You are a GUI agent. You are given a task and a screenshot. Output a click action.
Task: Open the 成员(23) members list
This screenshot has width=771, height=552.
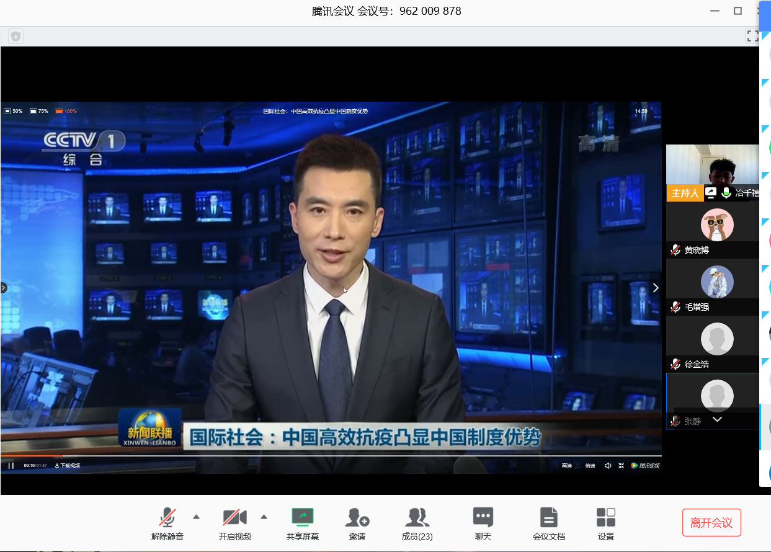(417, 517)
